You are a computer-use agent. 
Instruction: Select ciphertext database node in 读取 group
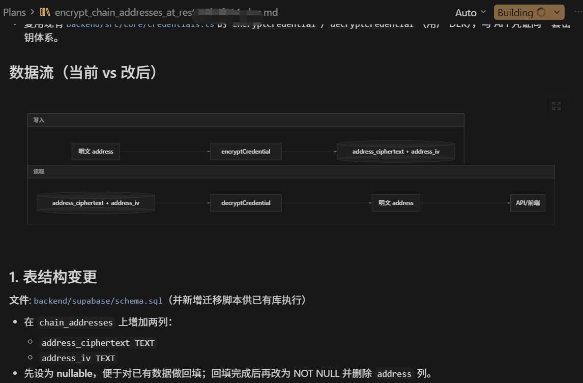pyautogui.click(x=96, y=203)
